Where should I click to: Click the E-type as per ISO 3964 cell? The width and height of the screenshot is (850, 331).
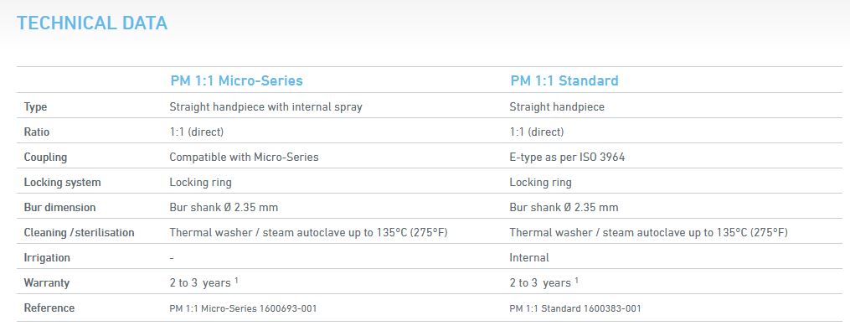click(x=567, y=158)
